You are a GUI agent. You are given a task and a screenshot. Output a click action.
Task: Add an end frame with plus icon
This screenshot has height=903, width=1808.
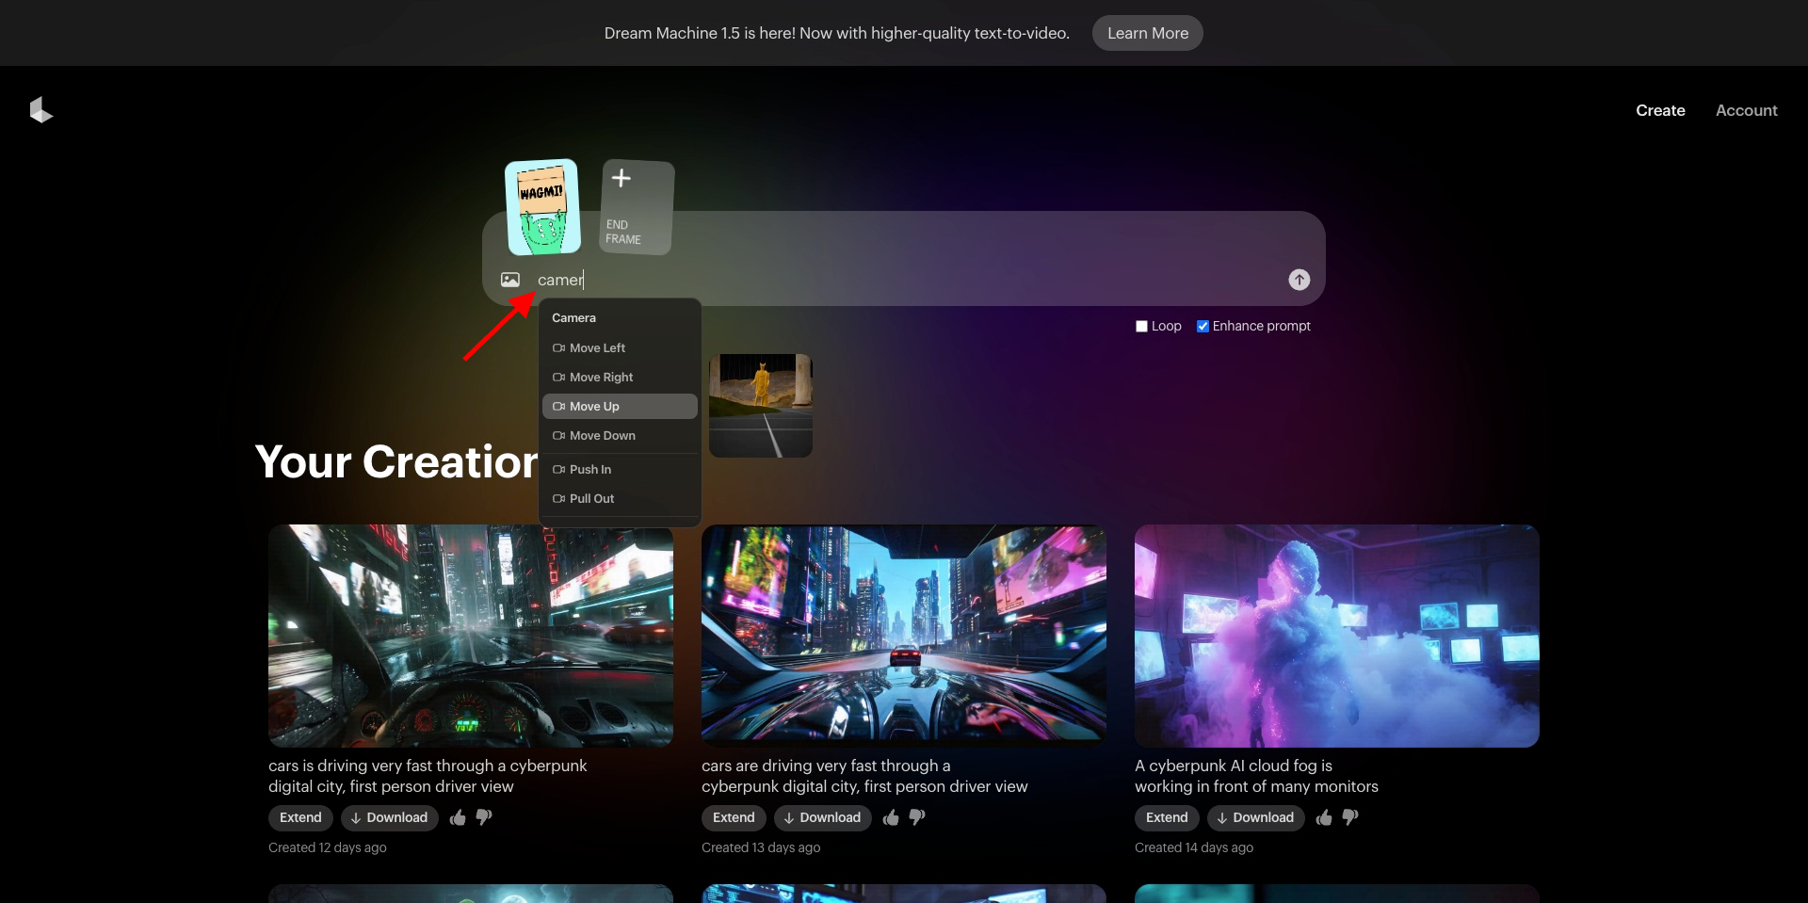pyautogui.click(x=621, y=179)
